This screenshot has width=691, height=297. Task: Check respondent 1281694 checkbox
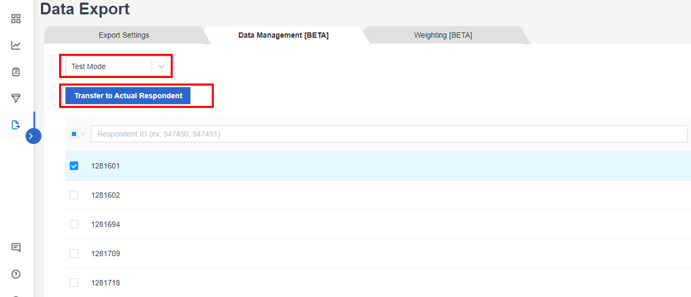click(74, 224)
